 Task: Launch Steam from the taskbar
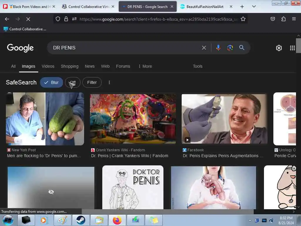click(x=81, y=220)
